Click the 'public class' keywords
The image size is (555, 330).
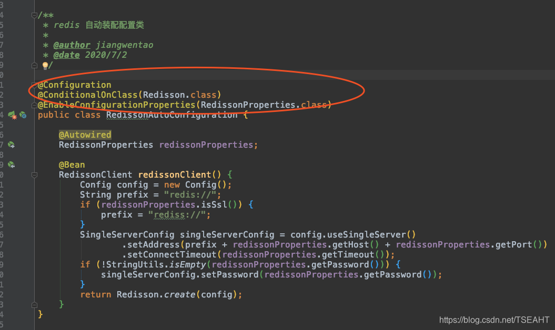[x=69, y=115]
